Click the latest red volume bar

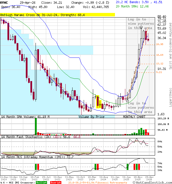click(148, 133)
